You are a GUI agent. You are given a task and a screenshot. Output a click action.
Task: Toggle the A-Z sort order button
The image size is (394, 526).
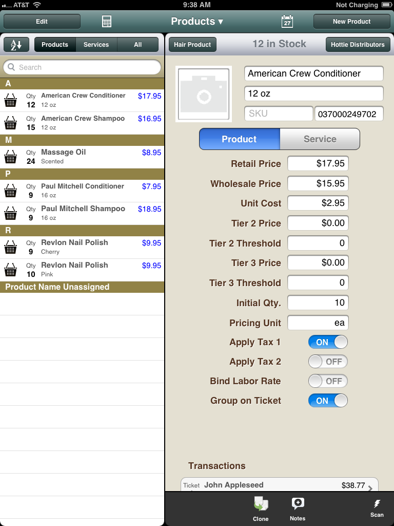click(x=16, y=45)
